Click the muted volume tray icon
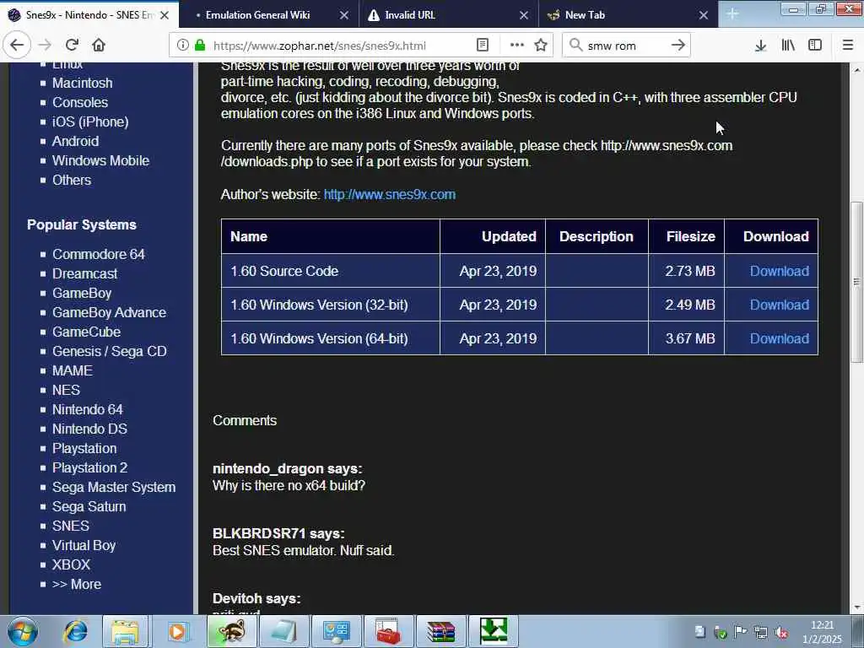Viewport: 864px width, 648px height. tap(780, 632)
